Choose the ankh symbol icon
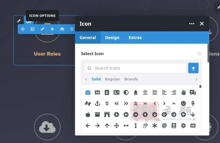 [x=193, y=103]
